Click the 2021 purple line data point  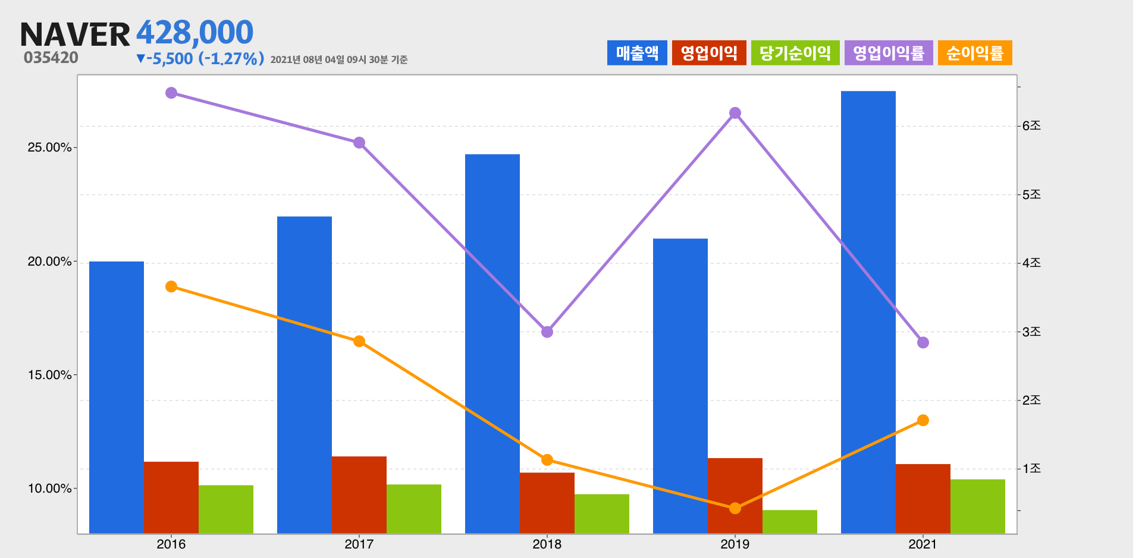pyautogui.click(x=923, y=343)
